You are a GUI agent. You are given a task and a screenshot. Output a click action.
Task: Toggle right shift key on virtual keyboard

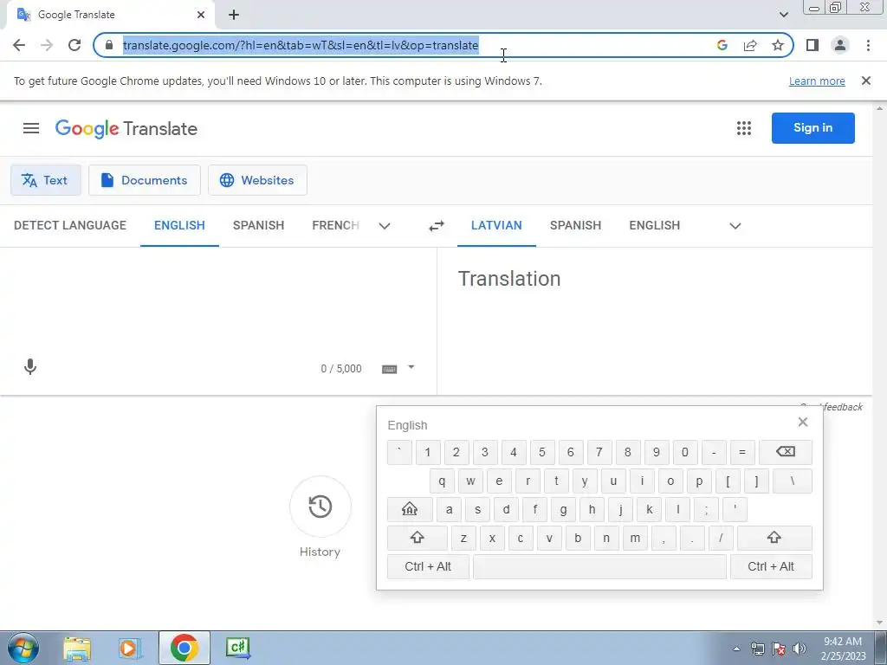coord(774,538)
